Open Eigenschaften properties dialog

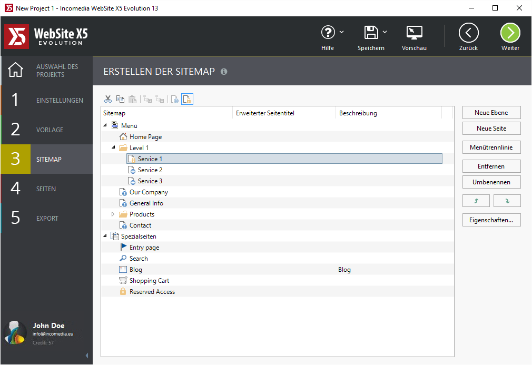click(491, 220)
